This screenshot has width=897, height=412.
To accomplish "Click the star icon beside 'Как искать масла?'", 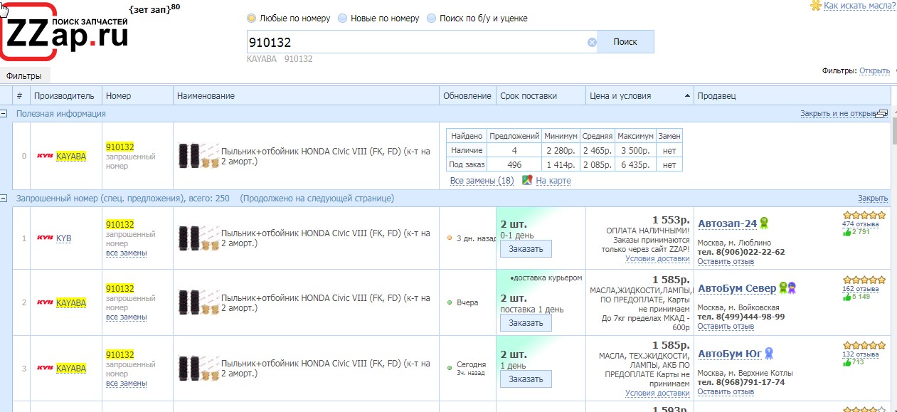I will [x=815, y=6].
